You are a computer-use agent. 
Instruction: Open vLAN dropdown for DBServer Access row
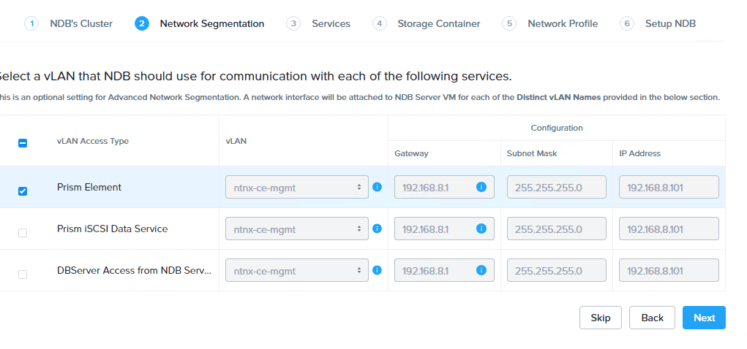click(x=296, y=271)
